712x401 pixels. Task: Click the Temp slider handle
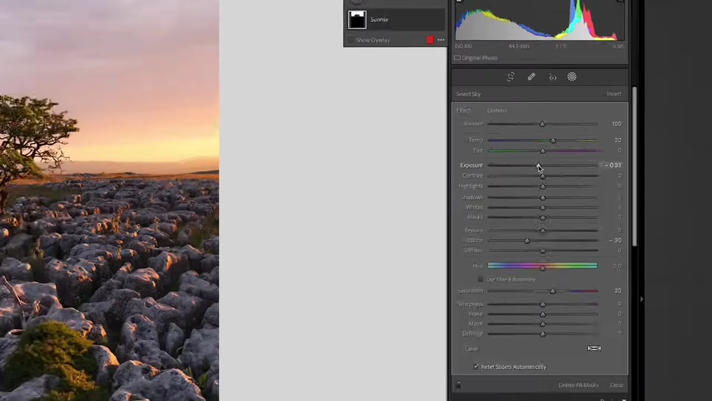pyautogui.click(x=553, y=141)
